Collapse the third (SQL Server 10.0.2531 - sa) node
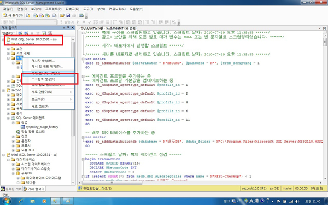This screenshot has height=205, width=328. click(x=4, y=155)
